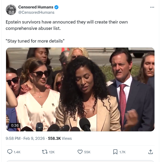View the 558.3K Views analytics
This screenshot has width=160, height=162.
(60, 138)
